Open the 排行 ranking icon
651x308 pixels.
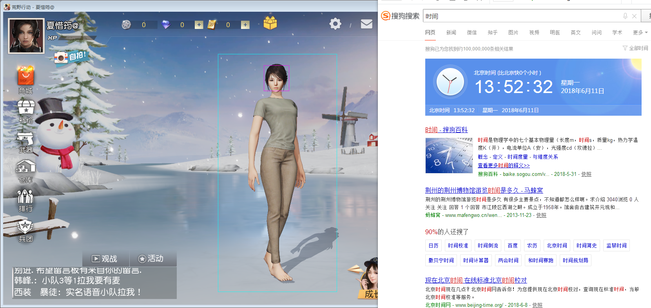point(25,196)
